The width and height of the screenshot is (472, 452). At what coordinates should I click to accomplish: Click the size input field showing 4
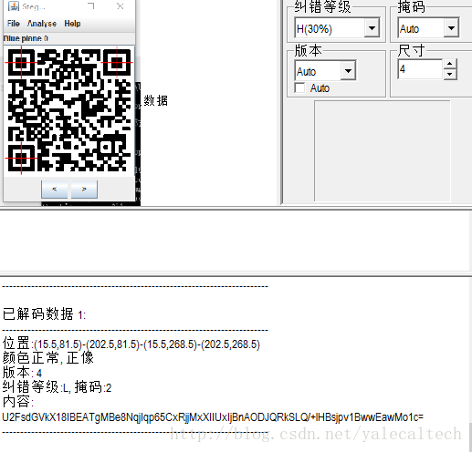(420, 69)
